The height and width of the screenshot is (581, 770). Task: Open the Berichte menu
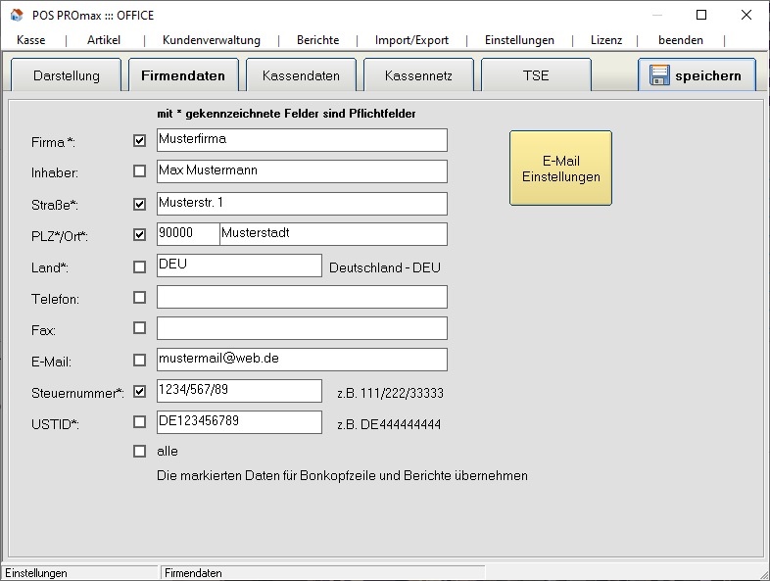click(317, 40)
